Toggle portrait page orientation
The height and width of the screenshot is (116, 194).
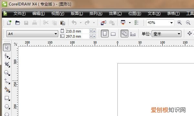click(x=105, y=34)
